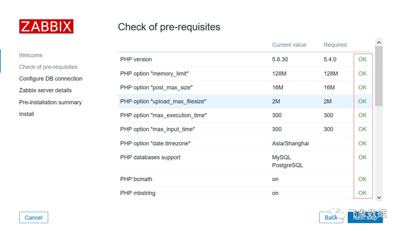Click the highlighted upload_max_filesize row
The height and width of the screenshot is (231, 400).
point(245,101)
